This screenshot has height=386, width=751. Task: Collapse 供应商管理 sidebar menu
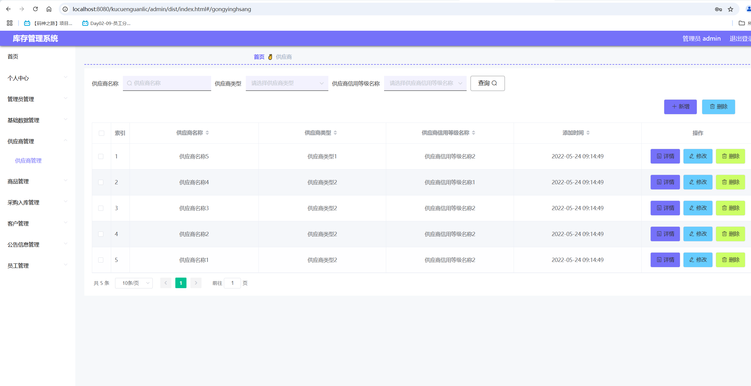pos(37,141)
